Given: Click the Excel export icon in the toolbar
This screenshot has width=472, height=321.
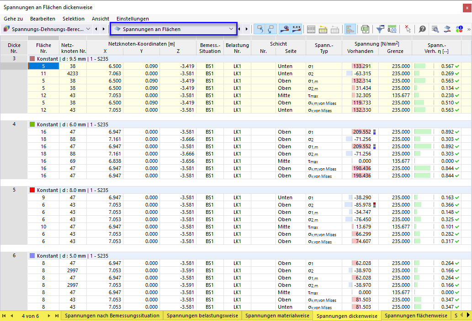Looking at the screenshot, I should point(365,29).
